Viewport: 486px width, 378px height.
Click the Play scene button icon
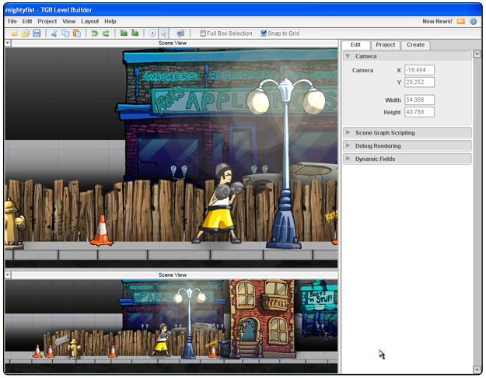[x=152, y=33]
